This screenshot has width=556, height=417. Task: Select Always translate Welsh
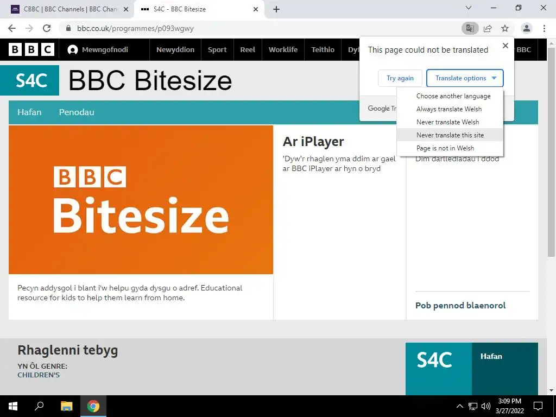(x=450, y=109)
